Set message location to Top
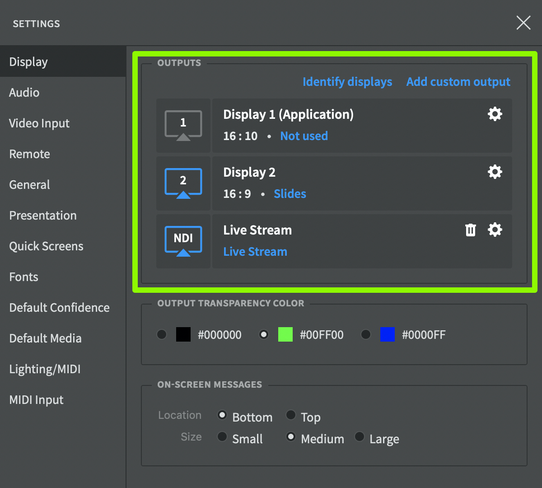Screen dimensions: 542x488 tap(291, 415)
